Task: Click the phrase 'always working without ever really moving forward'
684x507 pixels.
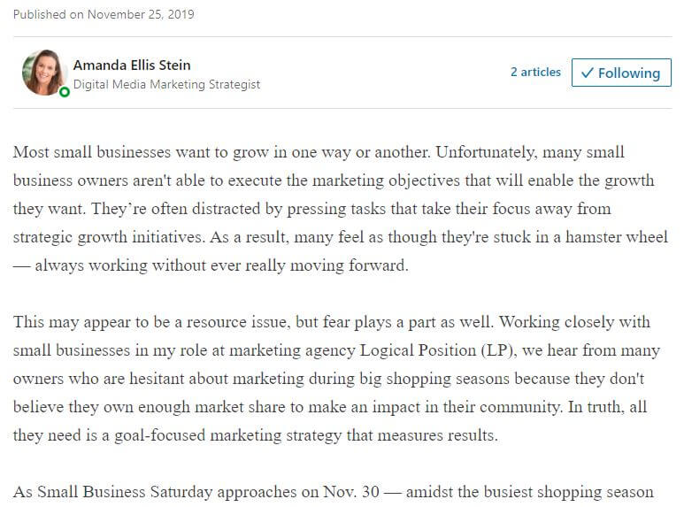Action: click(220, 265)
